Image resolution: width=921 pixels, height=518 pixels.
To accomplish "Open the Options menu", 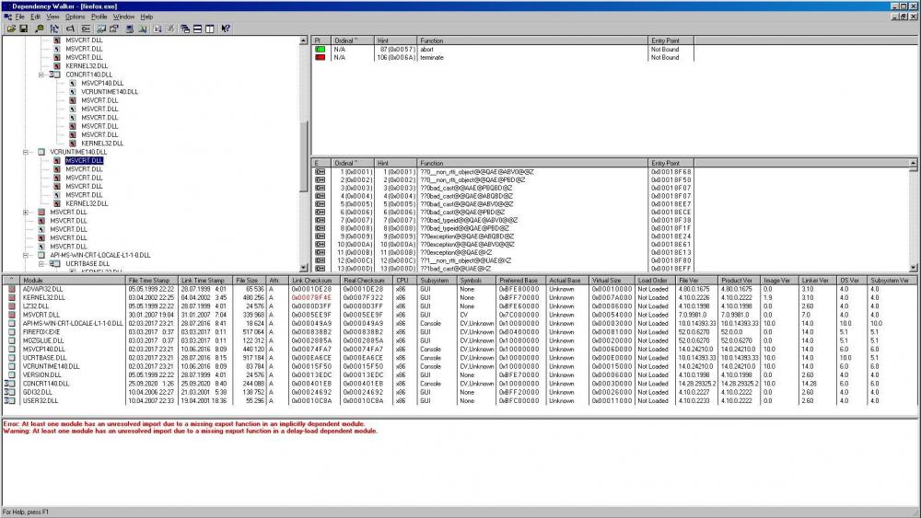I will (x=75, y=17).
